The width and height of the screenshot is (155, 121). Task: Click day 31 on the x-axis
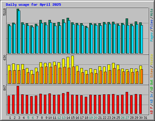(145, 118)
